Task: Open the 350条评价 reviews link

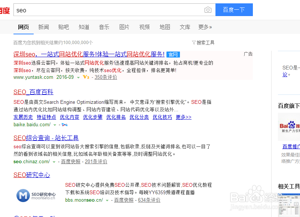Action: pyautogui.click(x=106, y=77)
